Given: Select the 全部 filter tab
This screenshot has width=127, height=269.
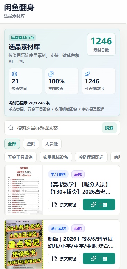Looking at the screenshot, I should [x=12, y=144].
